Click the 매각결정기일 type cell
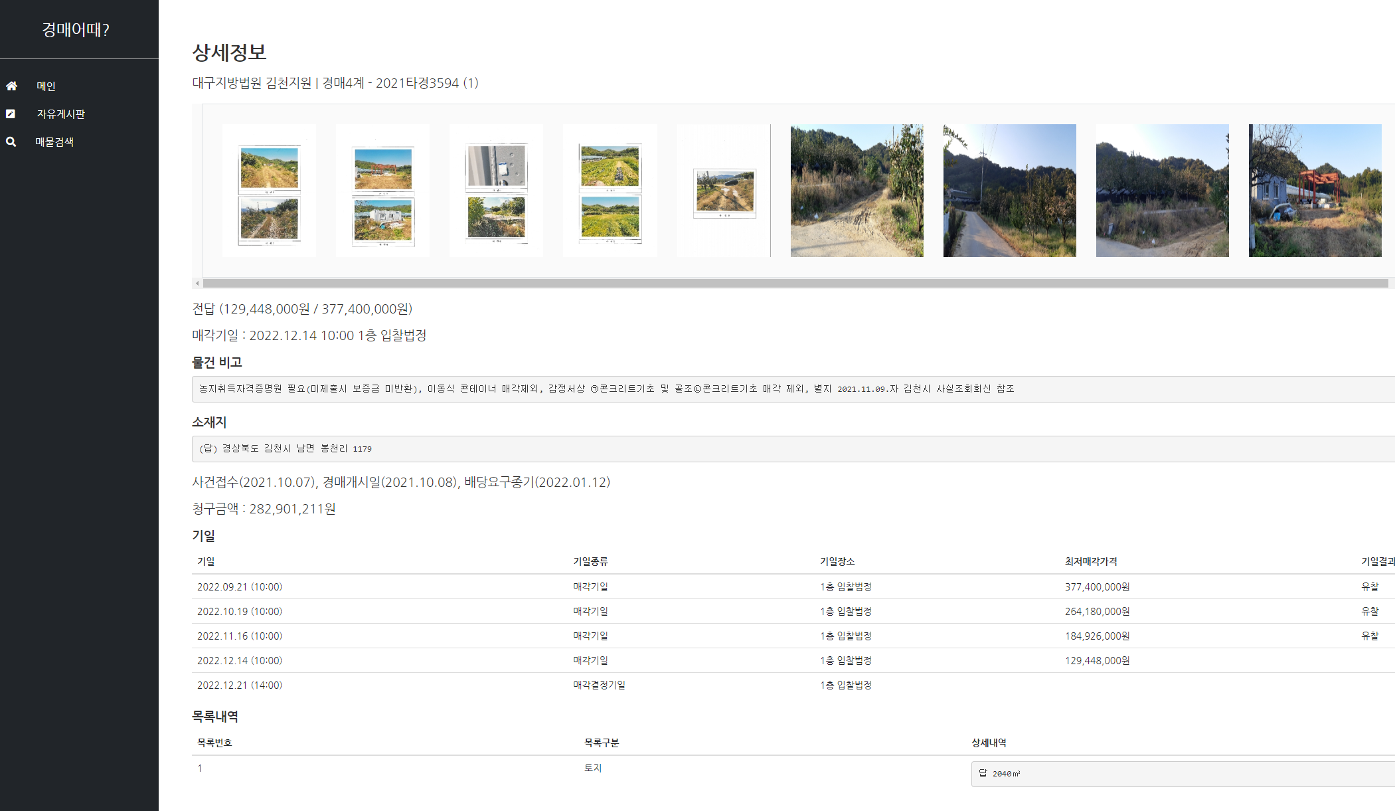The height and width of the screenshot is (811, 1395). point(600,685)
